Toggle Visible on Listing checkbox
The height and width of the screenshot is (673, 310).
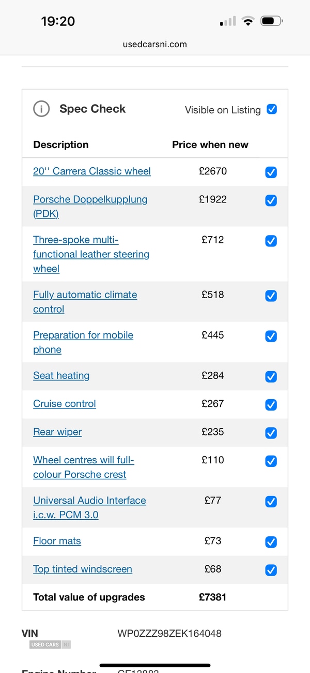[x=272, y=109]
